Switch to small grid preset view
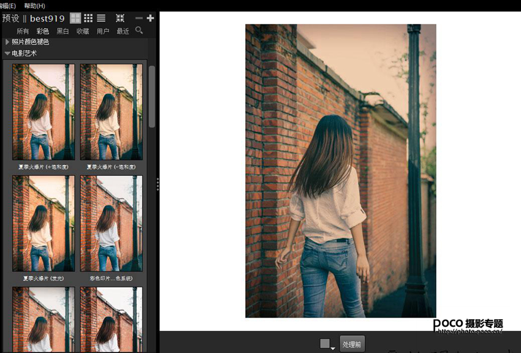The height and width of the screenshot is (353, 521). point(88,18)
